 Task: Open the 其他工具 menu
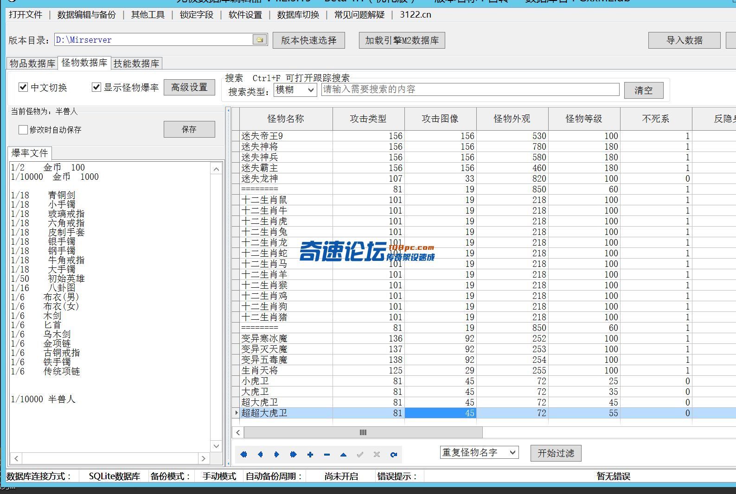click(148, 15)
